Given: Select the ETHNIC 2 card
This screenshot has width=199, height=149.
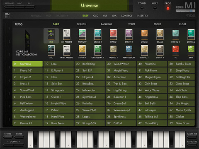Looking at the screenshot, I should pos(175,36).
